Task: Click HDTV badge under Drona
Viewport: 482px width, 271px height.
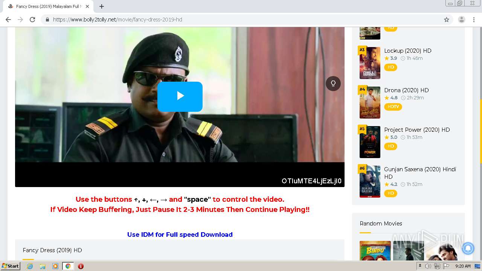Action: tap(393, 107)
